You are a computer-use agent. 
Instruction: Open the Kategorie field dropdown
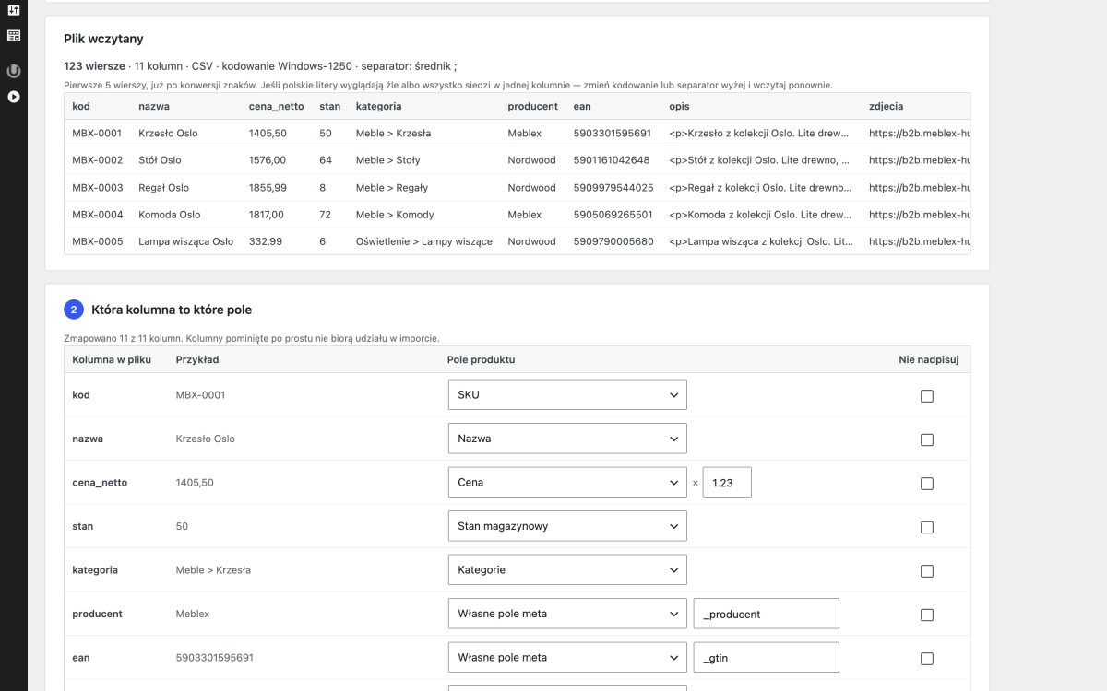pos(567,569)
